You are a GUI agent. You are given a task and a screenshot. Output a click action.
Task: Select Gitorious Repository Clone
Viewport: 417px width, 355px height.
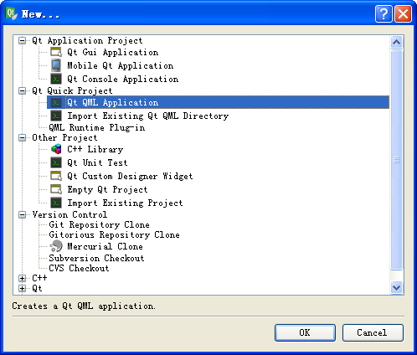pos(114,234)
